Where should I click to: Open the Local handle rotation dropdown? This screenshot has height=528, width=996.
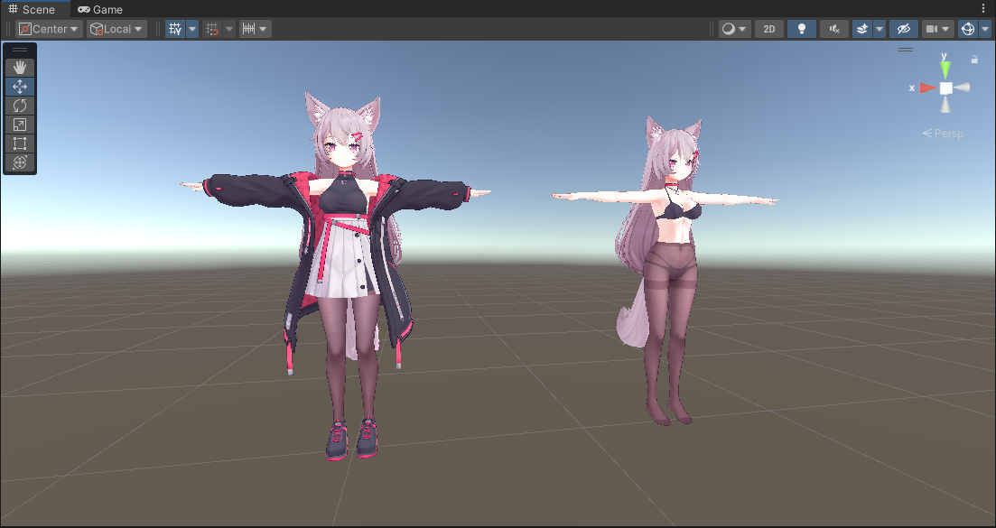pyautogui.click(x=117, y=29)
